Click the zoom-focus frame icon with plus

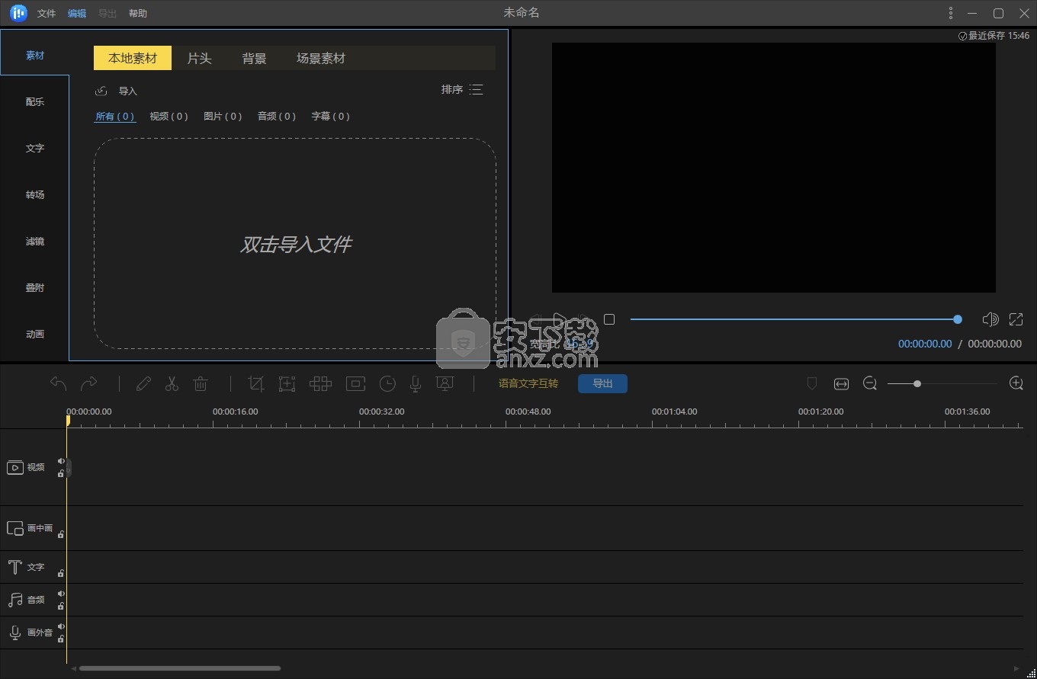287,384
